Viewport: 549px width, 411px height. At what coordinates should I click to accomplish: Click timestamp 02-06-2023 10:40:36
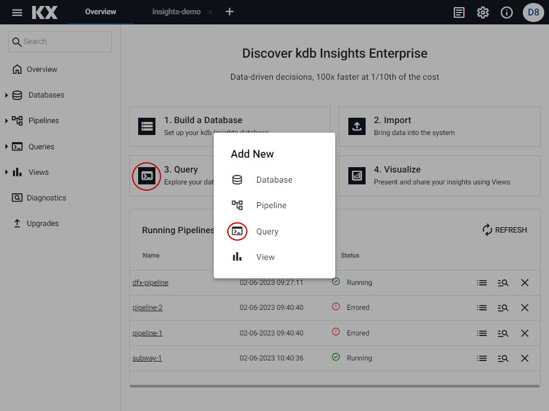click(x=272, y=358)
